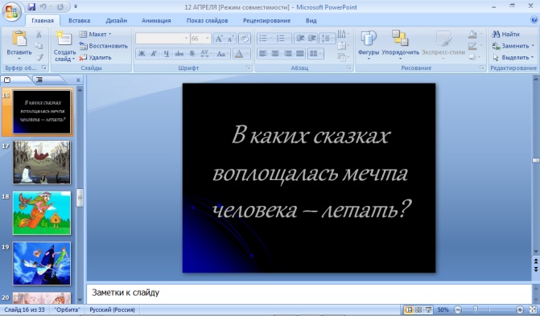Toggle italic К formatting
This screenshot has height=316, width=540.
(x=154, y=54)
